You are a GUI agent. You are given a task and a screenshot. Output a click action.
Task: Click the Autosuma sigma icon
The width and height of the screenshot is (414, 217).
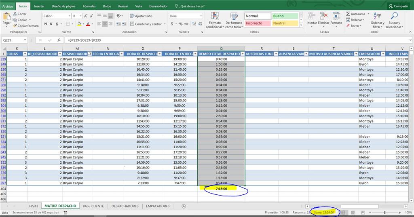point(348,14)
